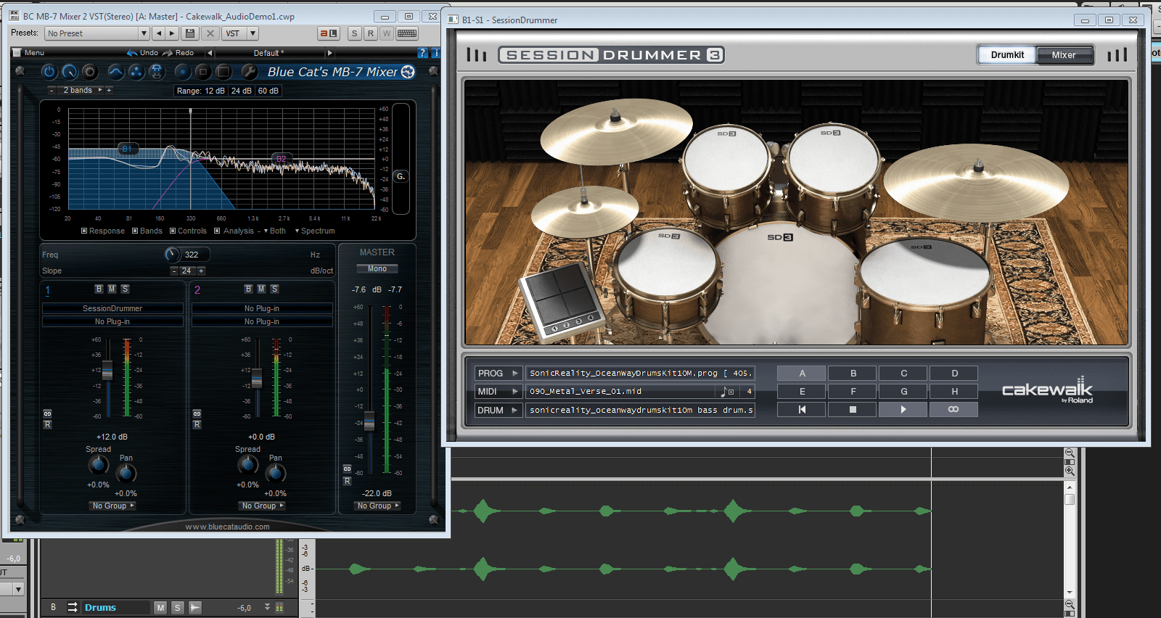Toggle the Controls checkbox under the graph

[x=173, y=231]
